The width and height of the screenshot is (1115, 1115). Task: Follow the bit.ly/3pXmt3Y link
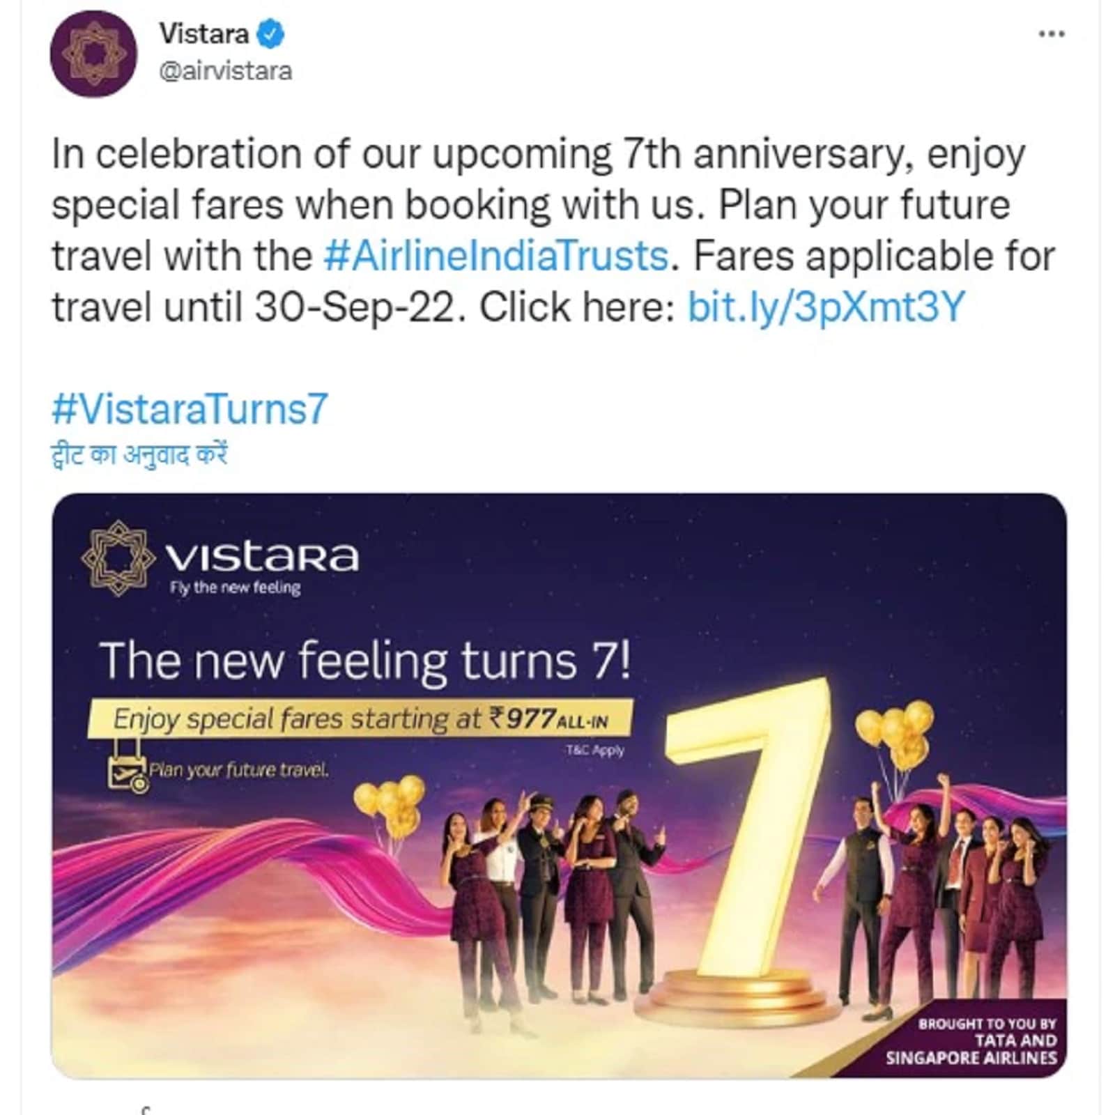(x=826, y=307)
